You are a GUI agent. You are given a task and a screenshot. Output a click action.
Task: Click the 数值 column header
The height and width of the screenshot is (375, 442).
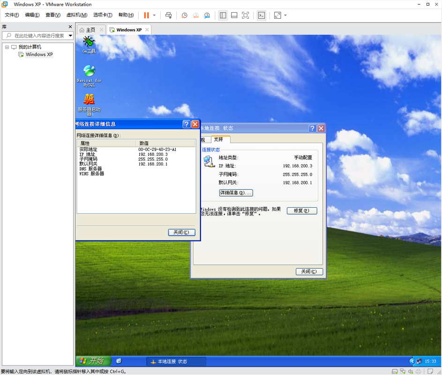[165, 143]
